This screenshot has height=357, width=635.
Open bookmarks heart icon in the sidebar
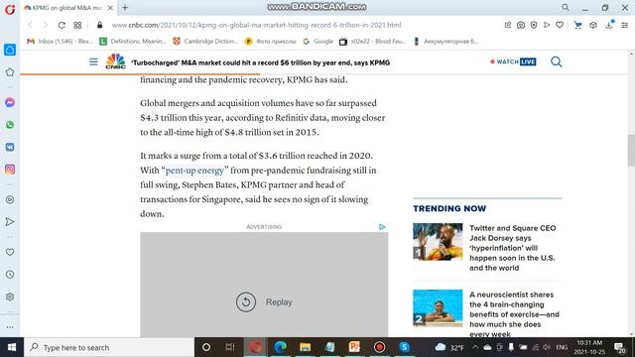(x=10, y=252)
